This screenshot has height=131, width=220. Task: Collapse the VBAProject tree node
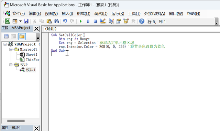[x=5, y=44]
